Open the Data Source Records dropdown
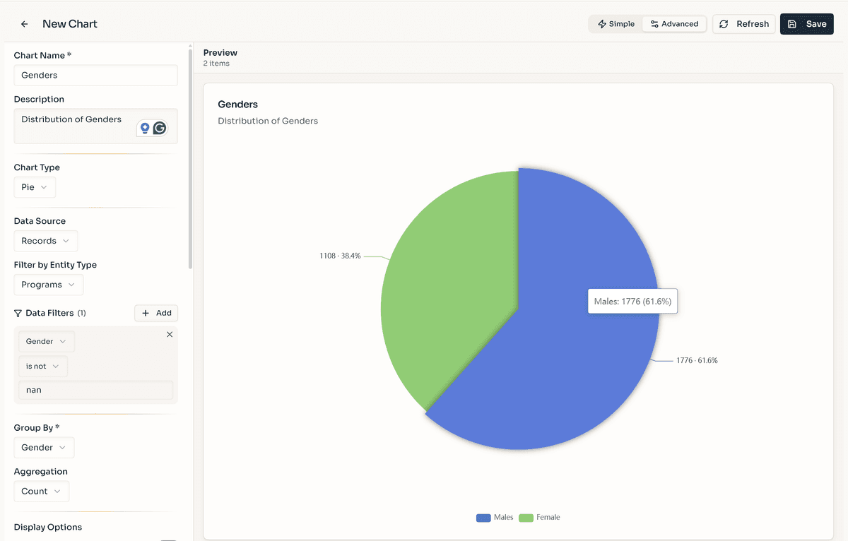This screenshot has height=541, width=848. (x=45, y=241)
